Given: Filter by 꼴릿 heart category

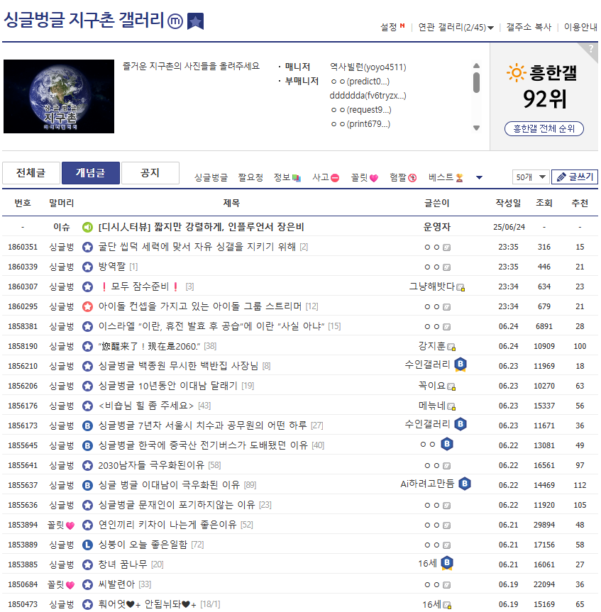Looking at the screenshot, I should (364, 177).
